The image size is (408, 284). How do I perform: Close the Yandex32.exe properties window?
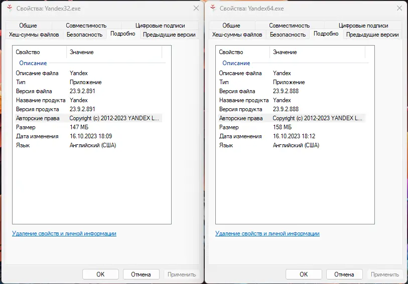pos(196,9)
